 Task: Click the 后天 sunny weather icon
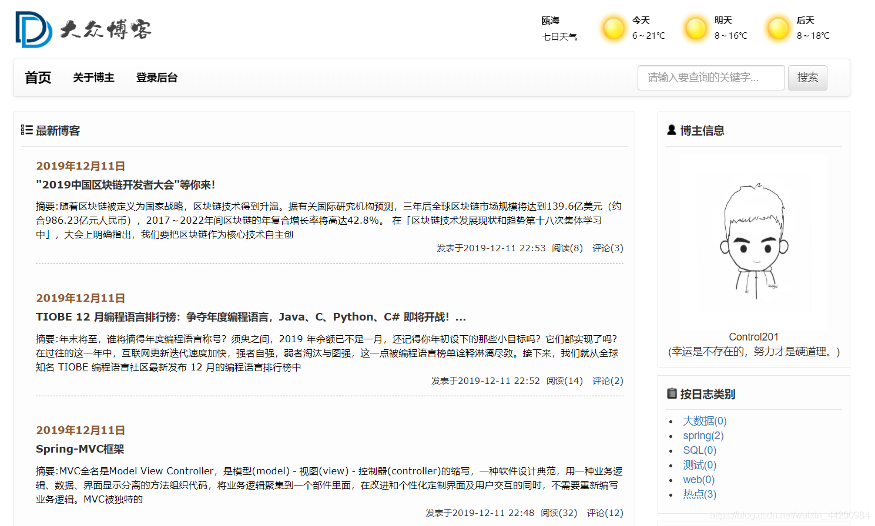point(778,28)
